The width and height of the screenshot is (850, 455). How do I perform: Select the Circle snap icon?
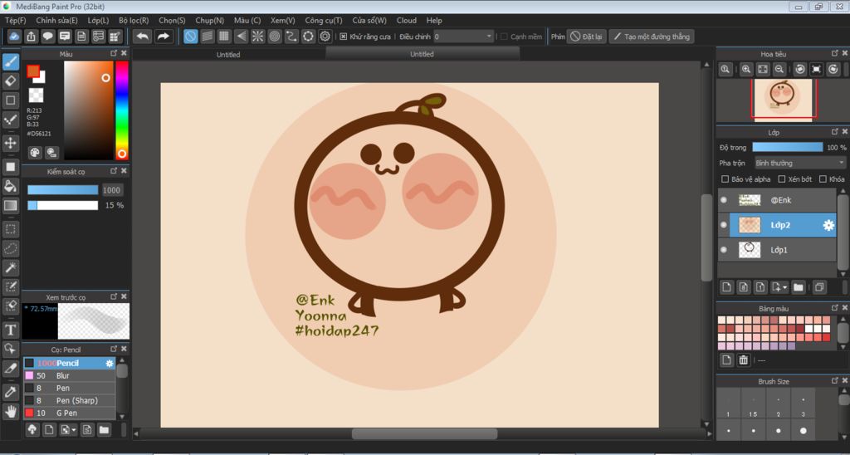click(274, 37)
